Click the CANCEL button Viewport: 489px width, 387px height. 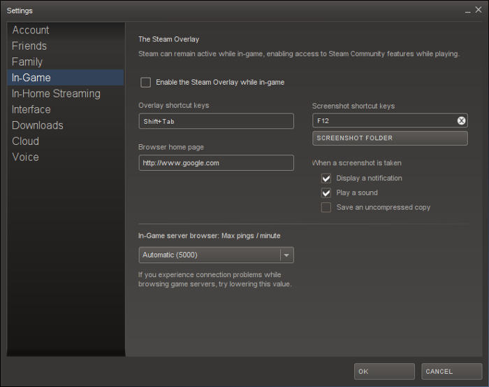(x=451, y=372)
